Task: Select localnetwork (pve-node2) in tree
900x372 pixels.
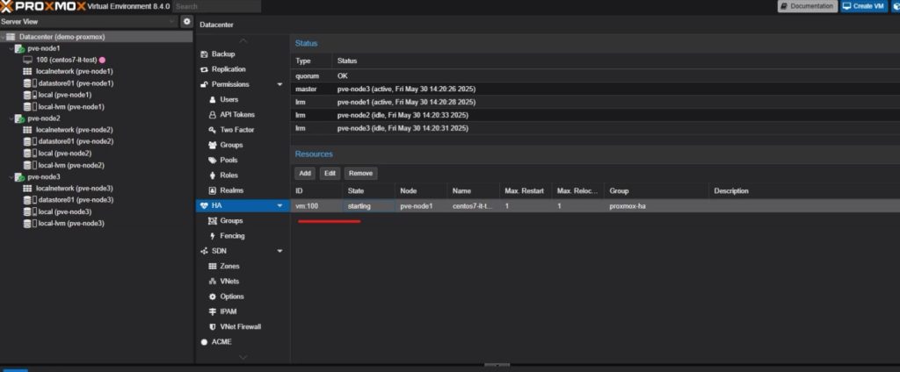Action: (74, 130)
